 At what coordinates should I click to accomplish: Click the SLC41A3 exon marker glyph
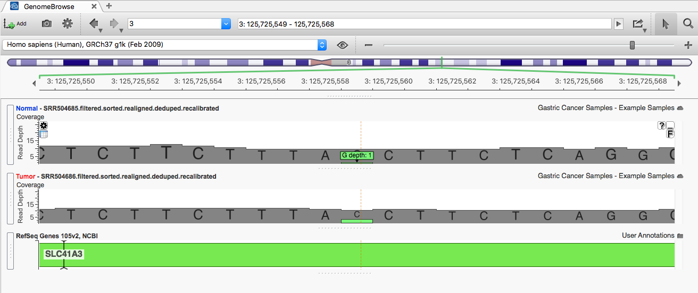[x=64, y=255]
